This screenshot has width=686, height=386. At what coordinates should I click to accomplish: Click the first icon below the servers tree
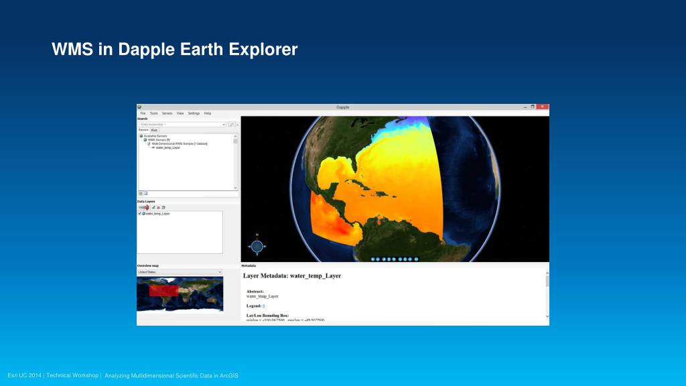(x=141, y=193)
